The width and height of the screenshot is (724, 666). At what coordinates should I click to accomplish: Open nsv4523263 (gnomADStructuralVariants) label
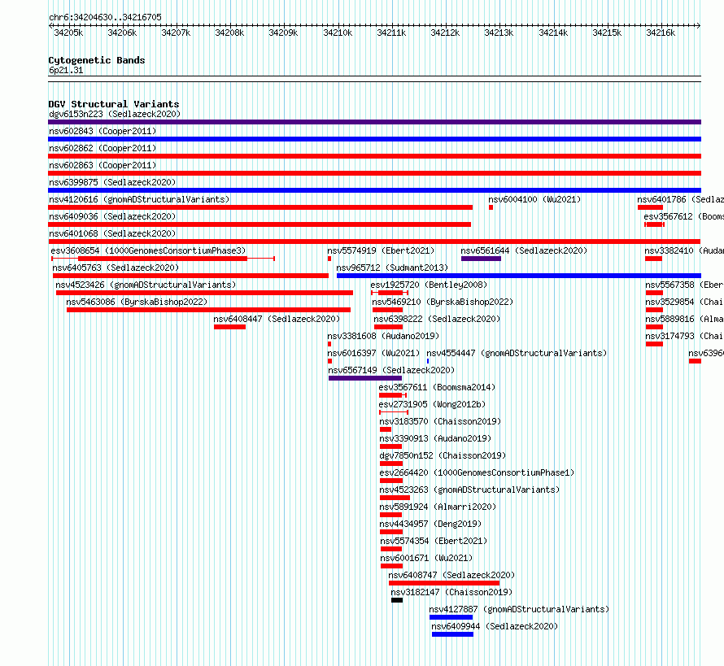tap(469, 490)
